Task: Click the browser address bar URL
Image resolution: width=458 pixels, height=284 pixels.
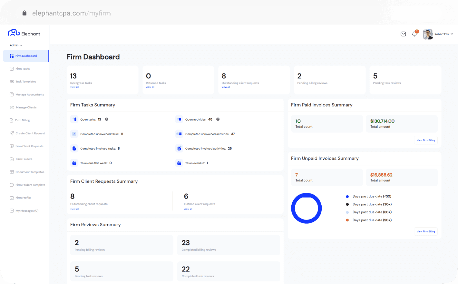Action: pos(71,13)
